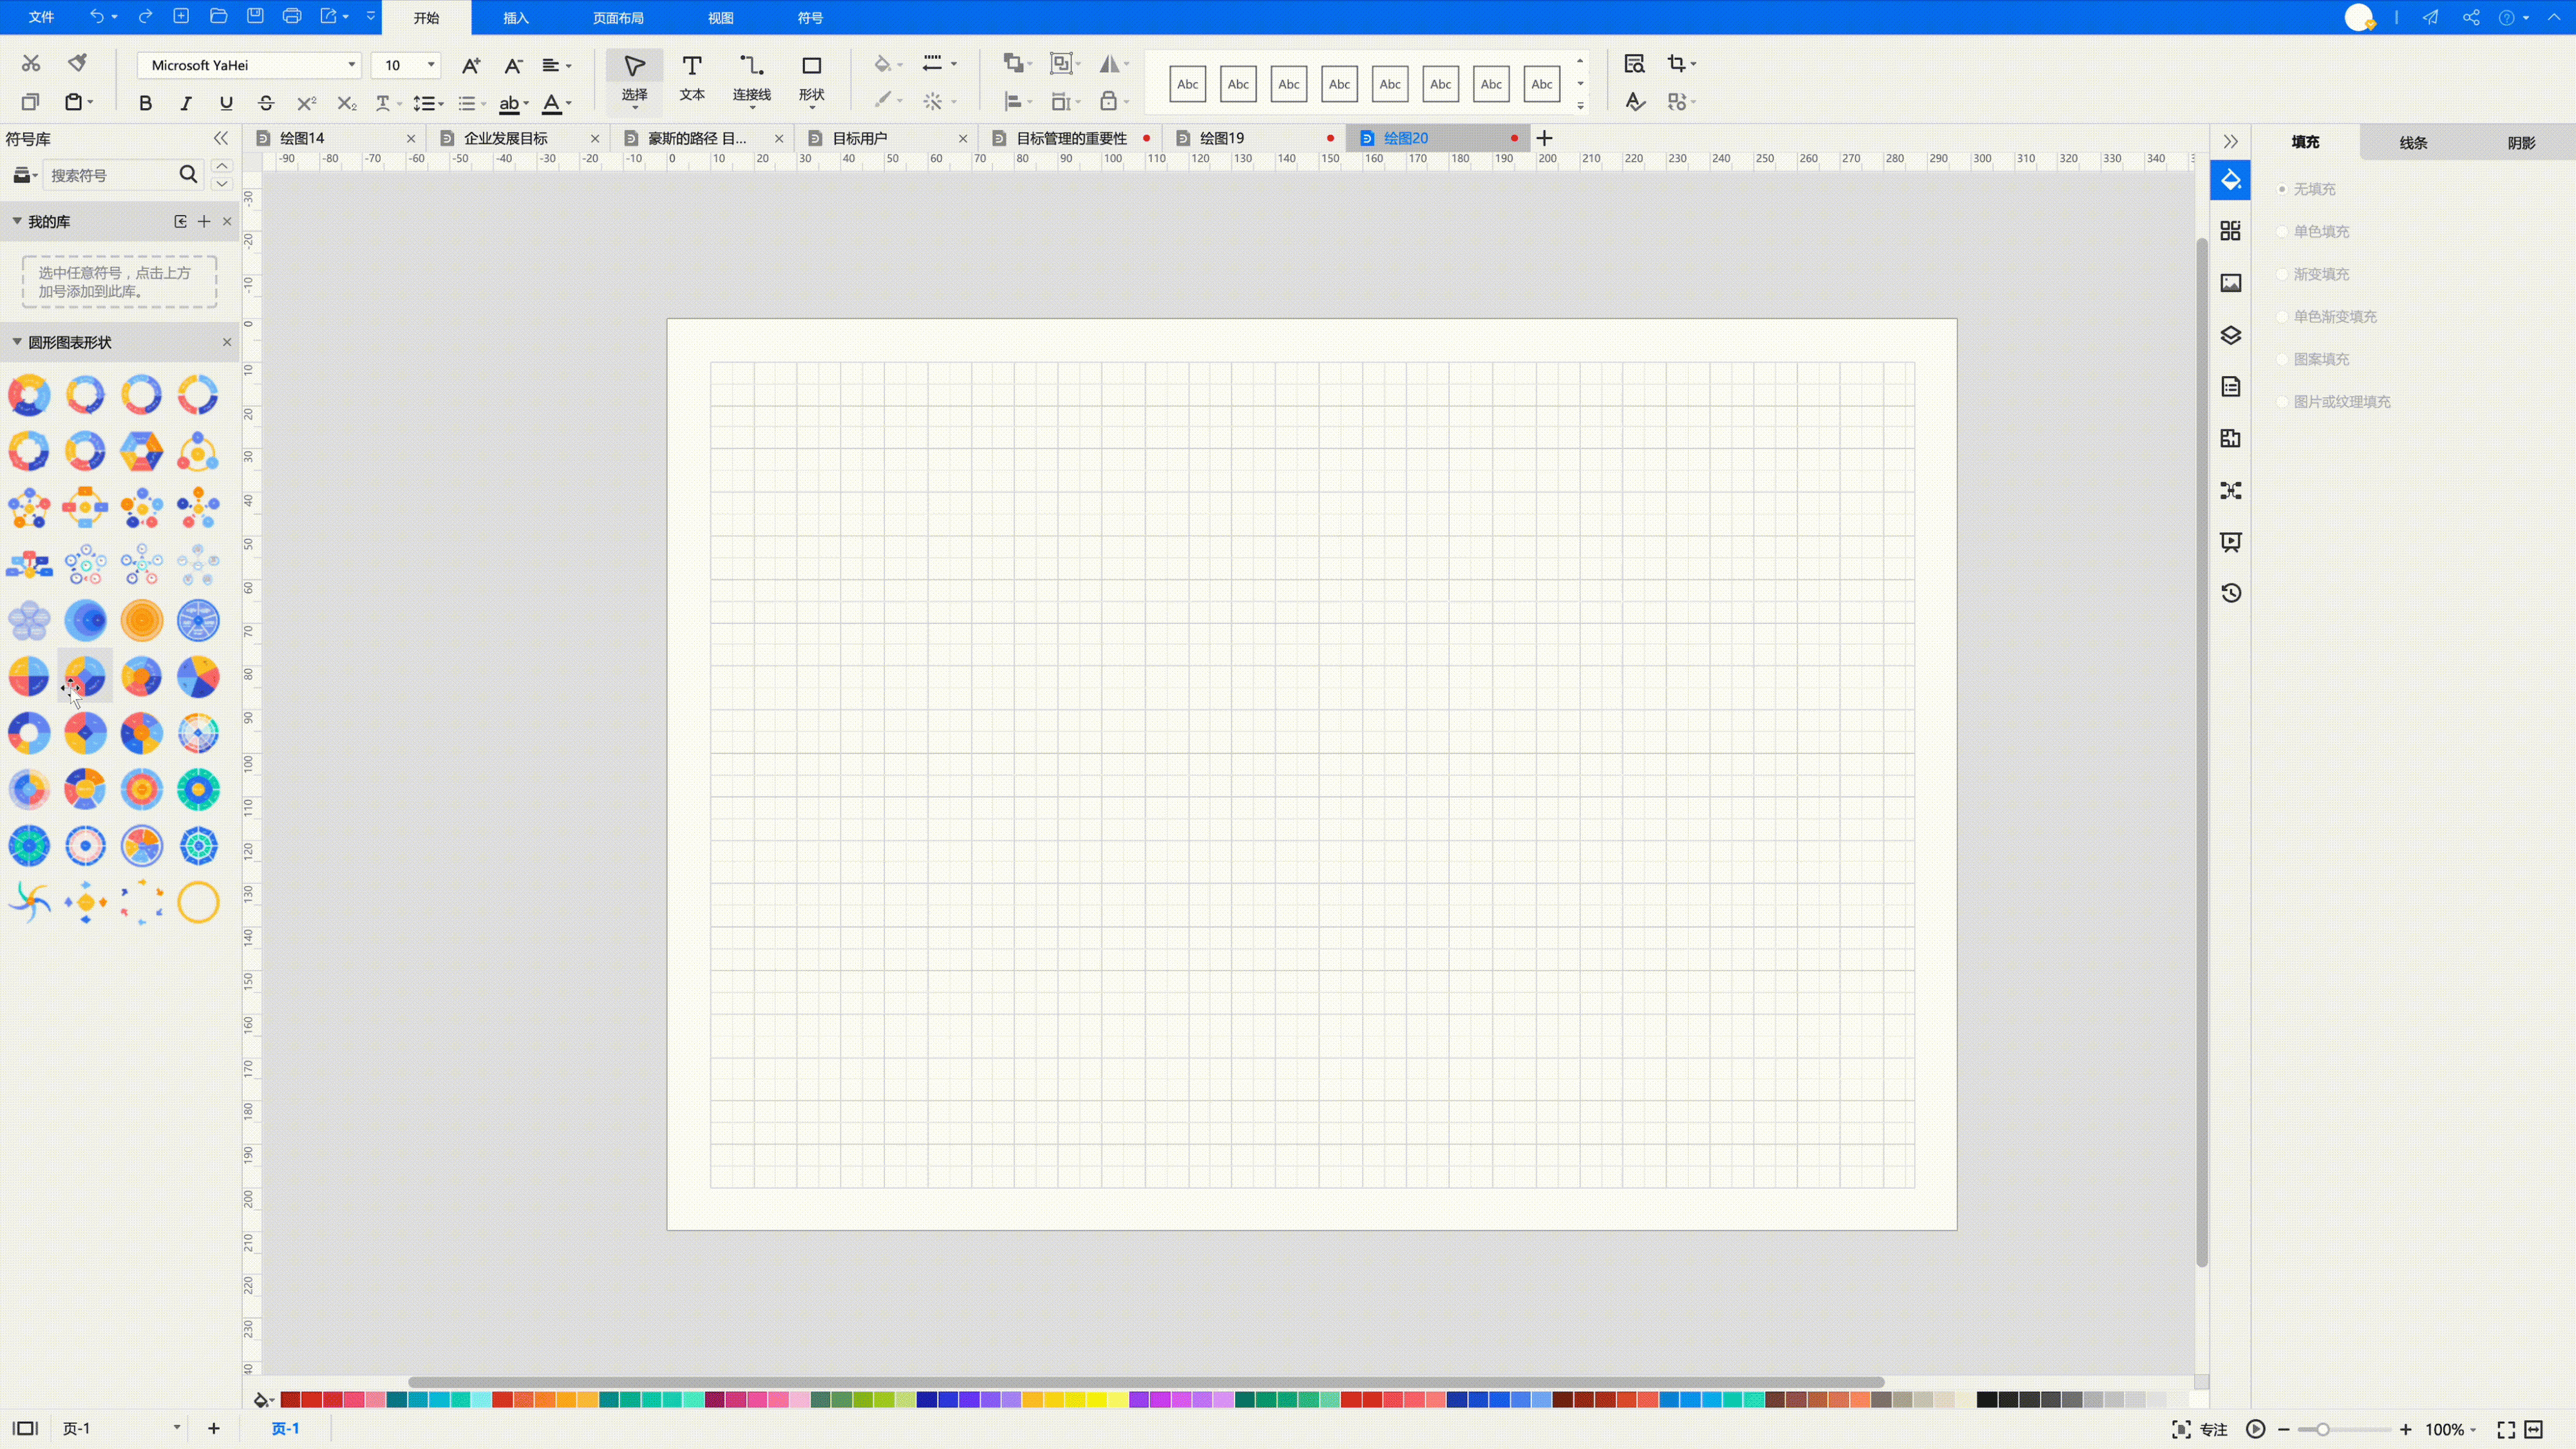Click the symbol search magnifier icon
The height and width of the screenshot is (1449, 2576).
click(188, 175)
